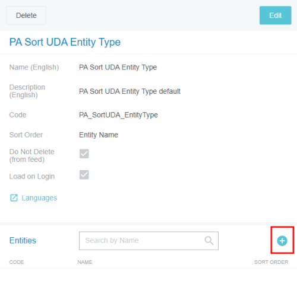Click the Entities section heading
The image size is (297, 290).
[x=23, y=241]
